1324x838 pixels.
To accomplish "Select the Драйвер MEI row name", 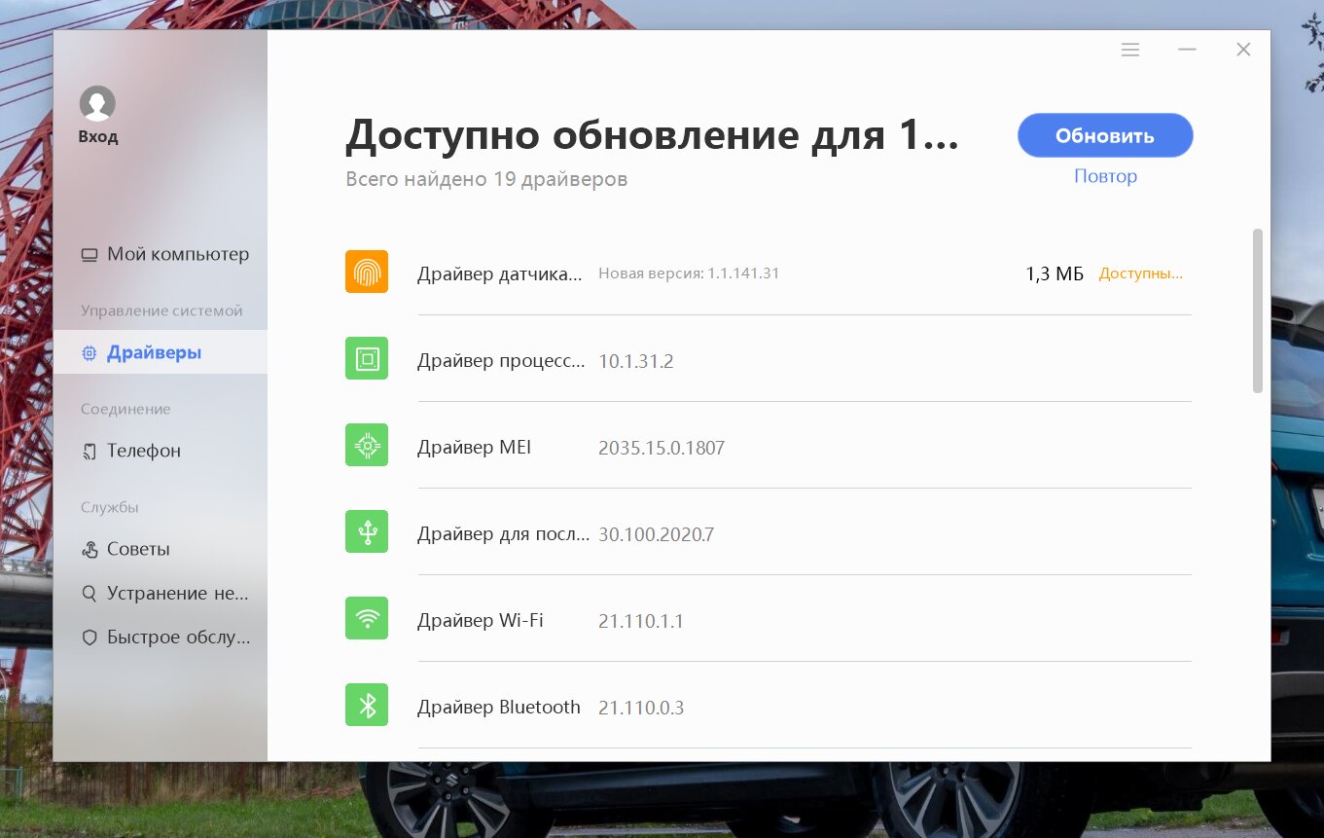I will (474, 448).
